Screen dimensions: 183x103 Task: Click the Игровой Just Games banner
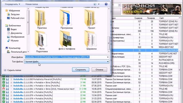pyautogui.click(x=152, y=9)
